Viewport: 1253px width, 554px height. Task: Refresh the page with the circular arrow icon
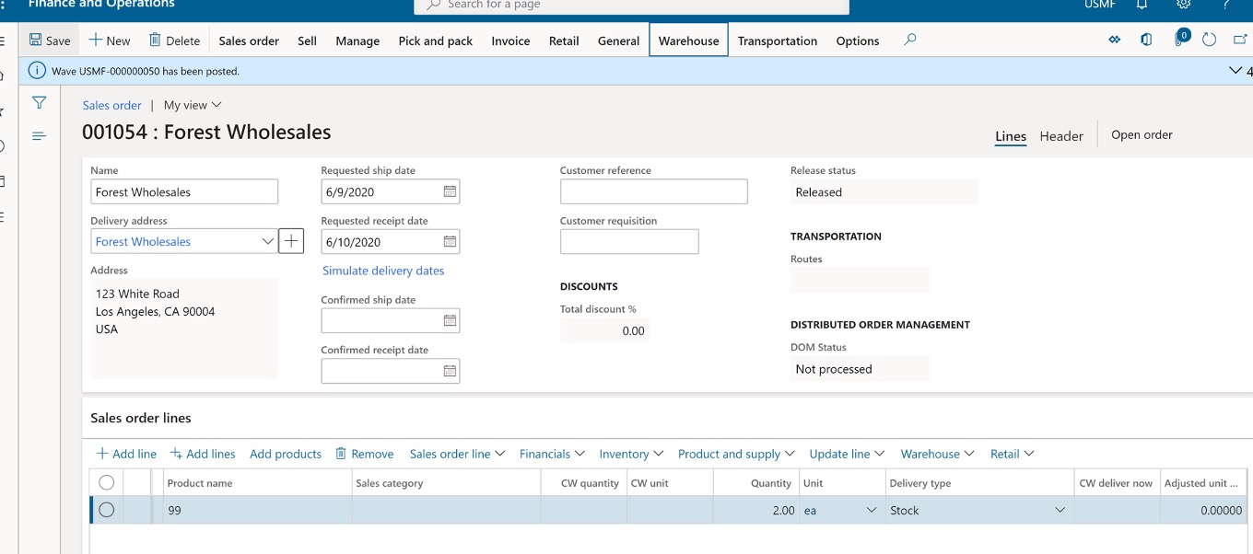(1209, 40)
